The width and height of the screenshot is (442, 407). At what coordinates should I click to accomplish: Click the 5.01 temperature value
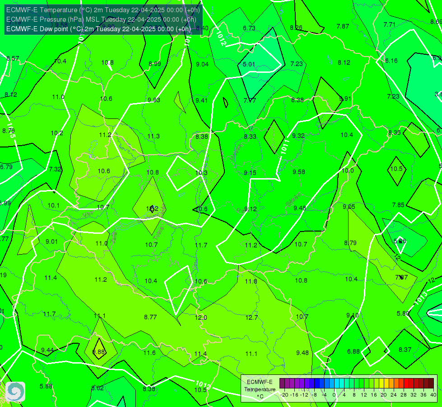(x=249, y=64)
